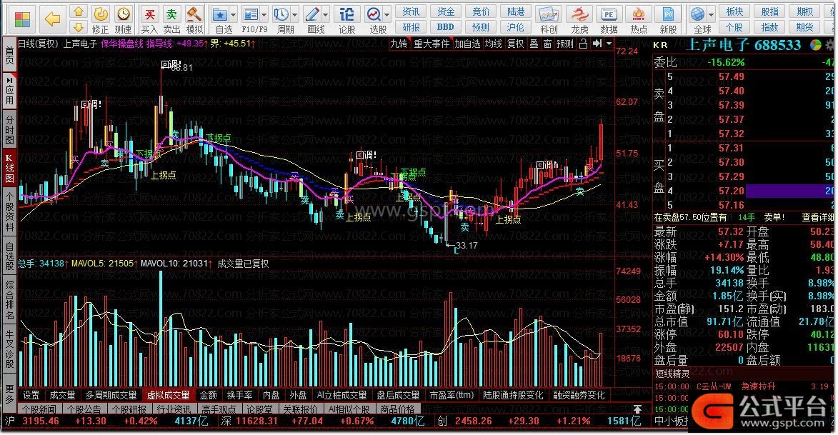838x435 pixels.
Task: Switch to the 虚拟成交量 tab
Action: tap(169, 396)
